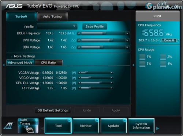Screen dimensions: 183x136
Task: Click VCCSA Voltage slider right arrow
Action: 112,73
